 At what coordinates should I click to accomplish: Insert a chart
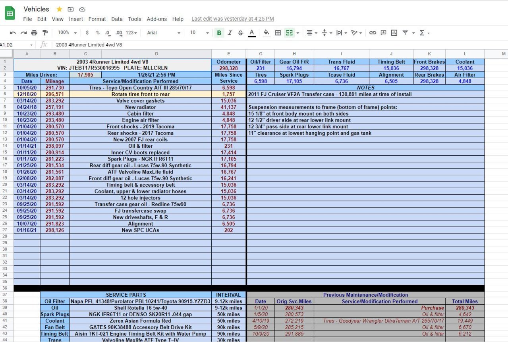coord(394,33)
